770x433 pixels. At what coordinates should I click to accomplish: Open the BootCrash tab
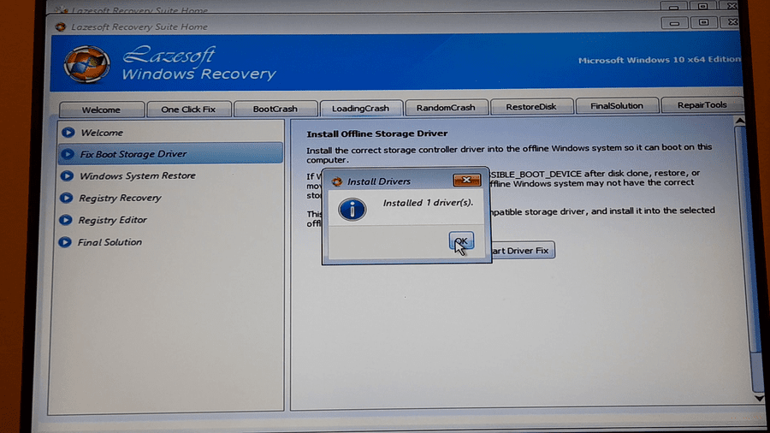[x=275, y=109]
